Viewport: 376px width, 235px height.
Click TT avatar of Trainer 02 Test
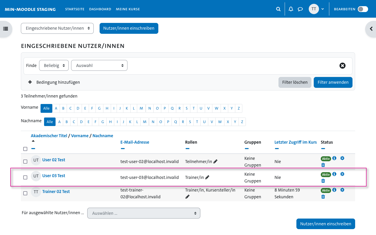click(x=36, y=192)
